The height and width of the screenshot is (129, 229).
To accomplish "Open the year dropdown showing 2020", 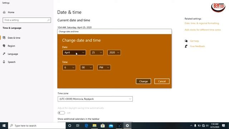I will (x=114, y=53).
